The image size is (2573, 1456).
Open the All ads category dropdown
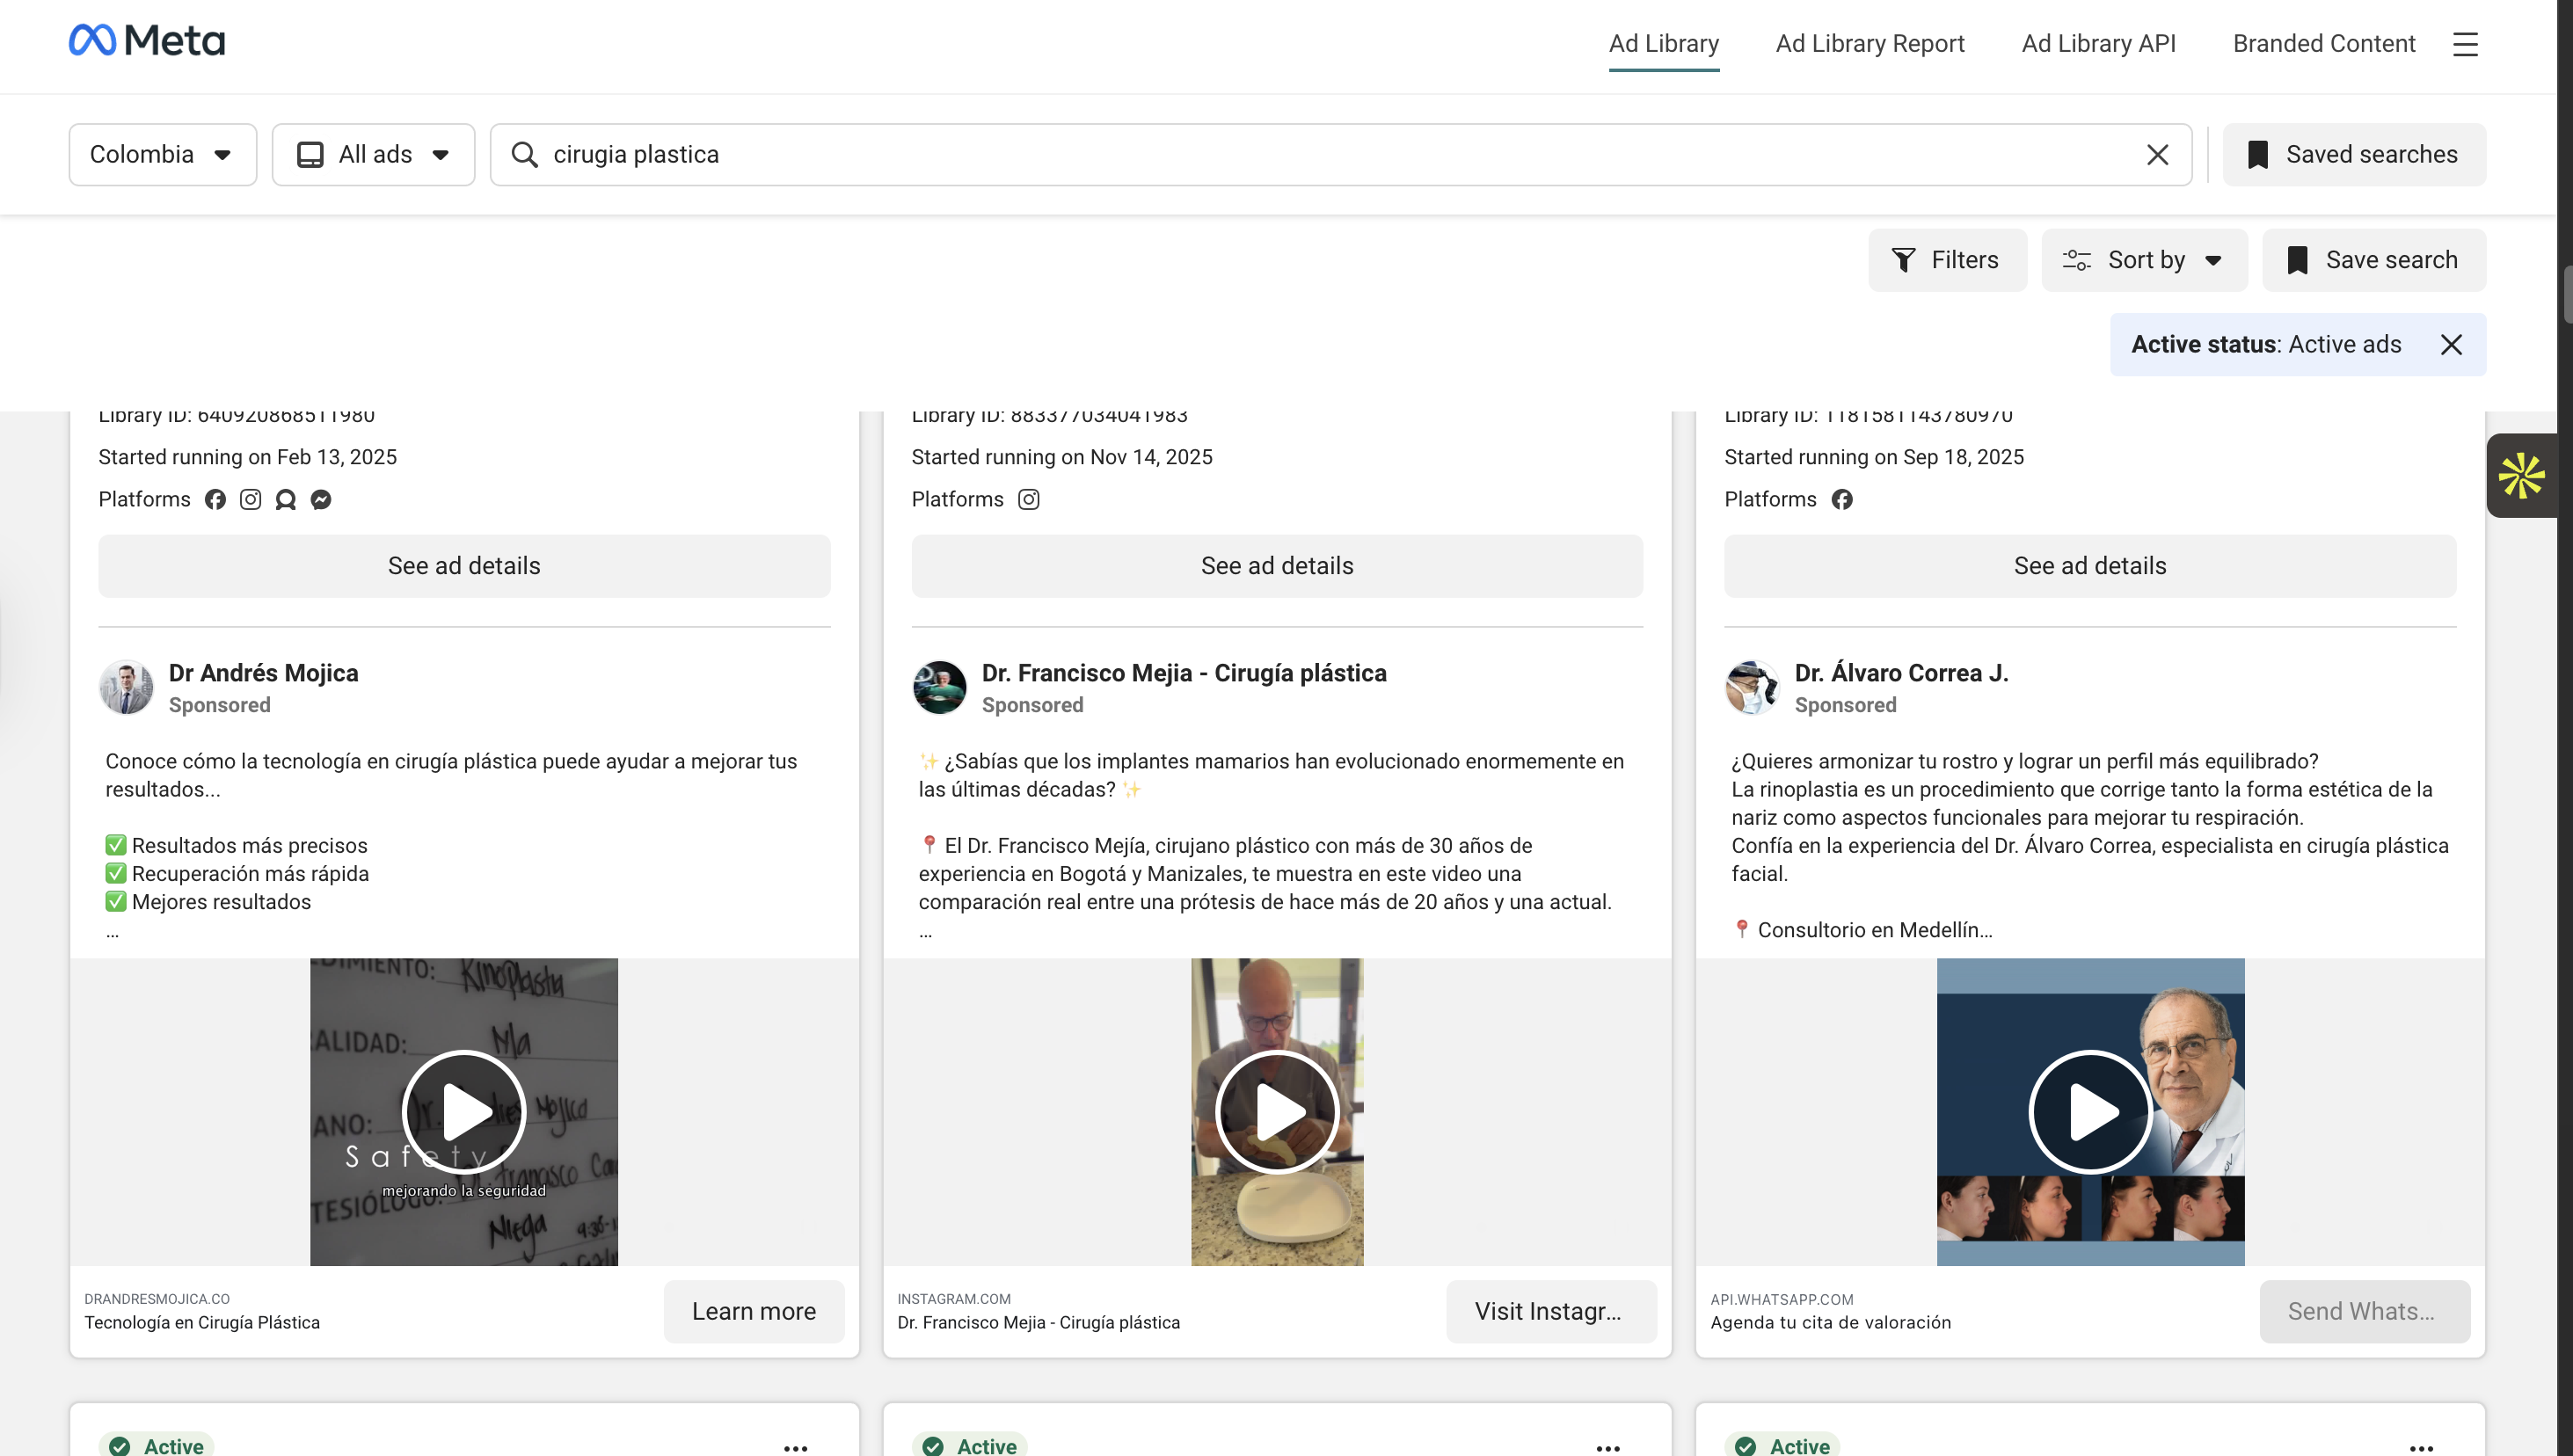(x=373, y=155)
